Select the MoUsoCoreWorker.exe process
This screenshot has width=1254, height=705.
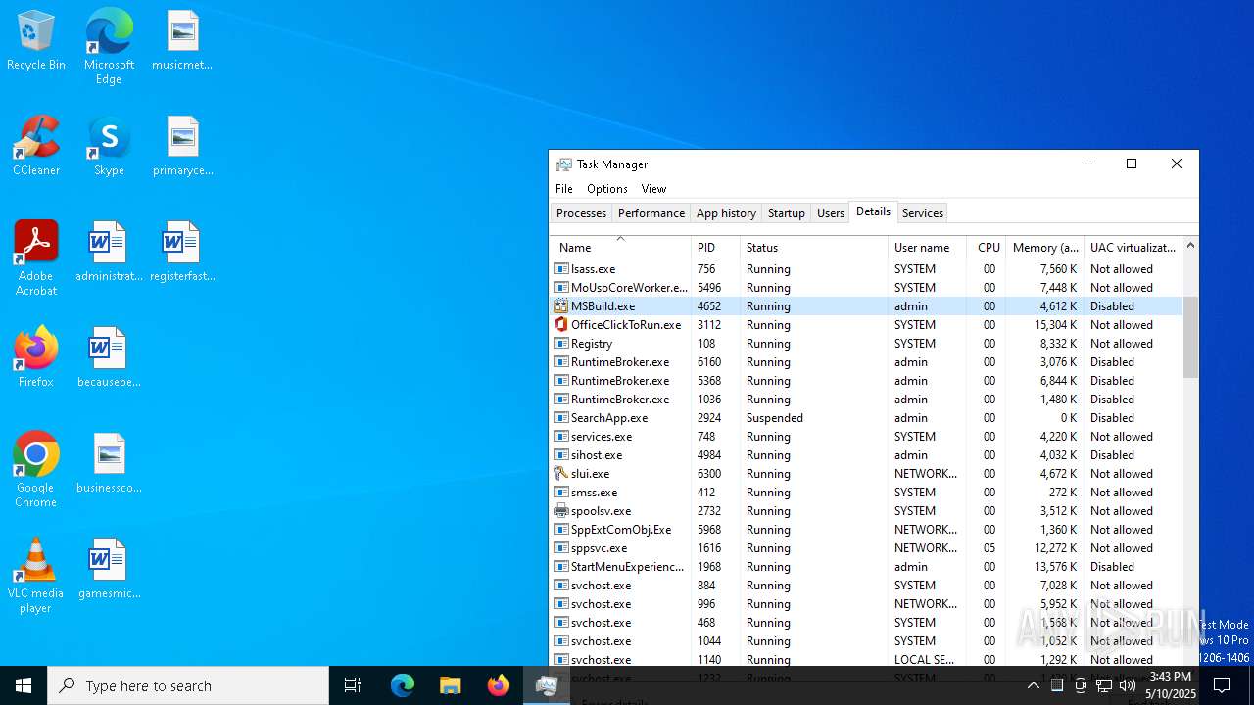(x=866, y=288)
